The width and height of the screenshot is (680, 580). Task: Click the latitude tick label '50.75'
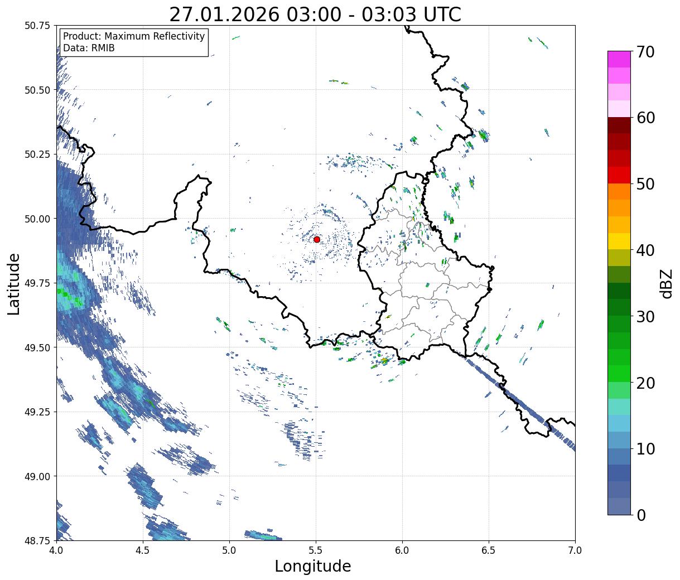coord(37,26)
